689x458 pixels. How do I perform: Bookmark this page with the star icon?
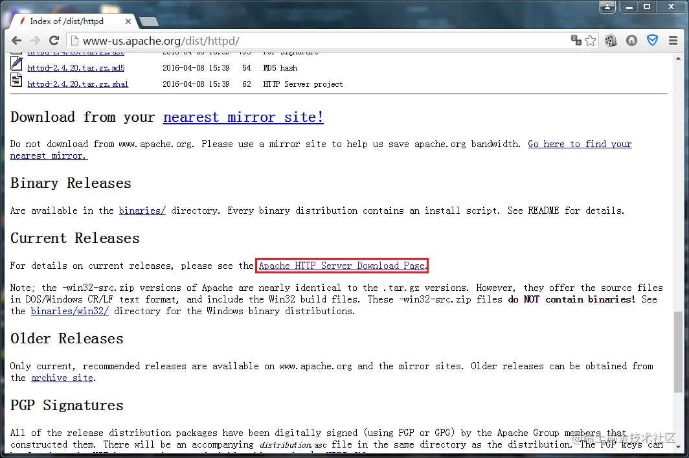(591, 40)
